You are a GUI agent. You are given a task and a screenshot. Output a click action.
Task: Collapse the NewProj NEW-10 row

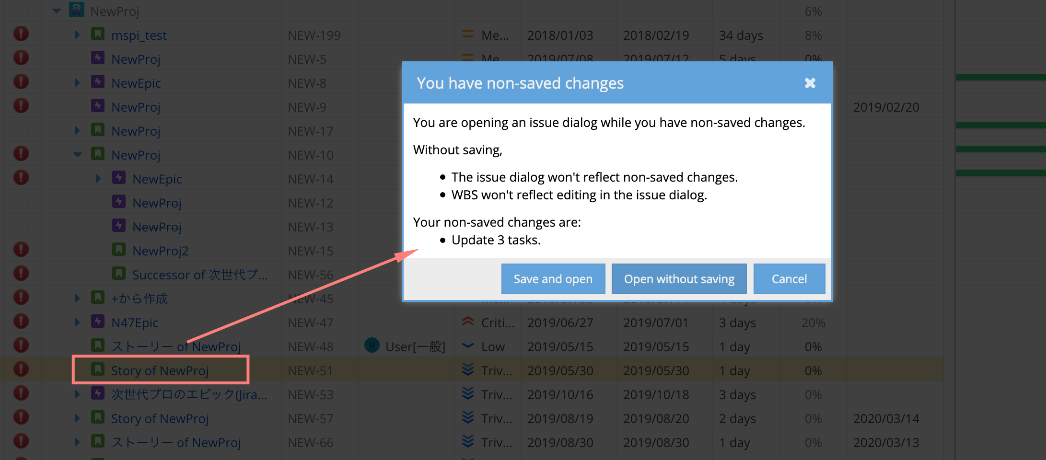click(77, 155)
